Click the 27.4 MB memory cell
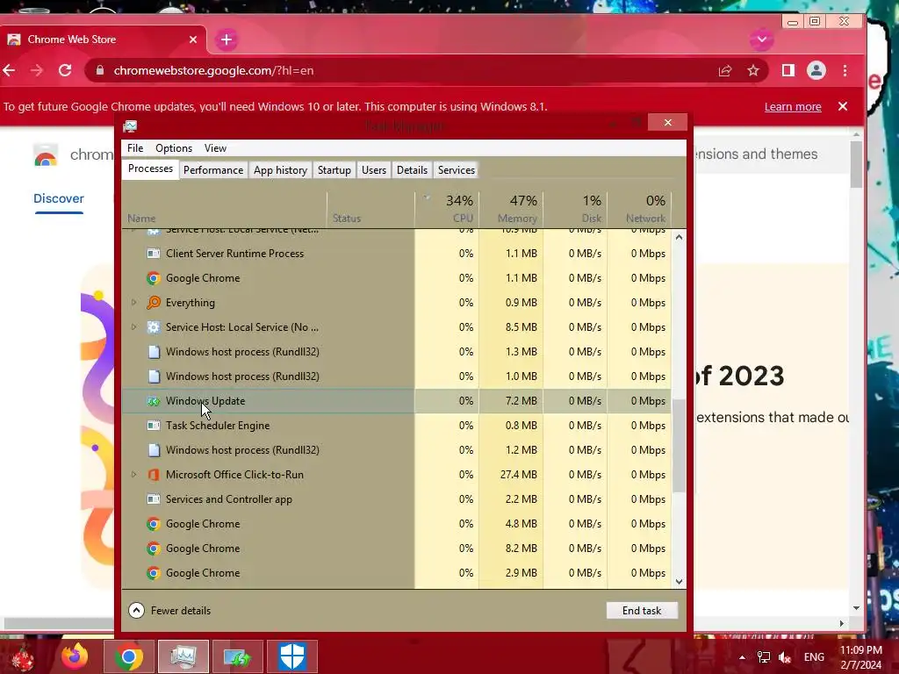 [512, 475]
